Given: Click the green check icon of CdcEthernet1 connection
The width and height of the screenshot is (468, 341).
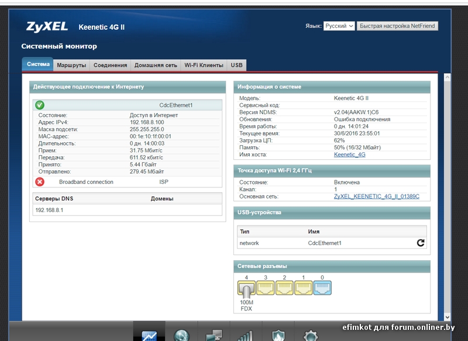Looking at the screenshot, I should click(40, 105).
